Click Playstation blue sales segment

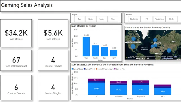coord(141,90)
